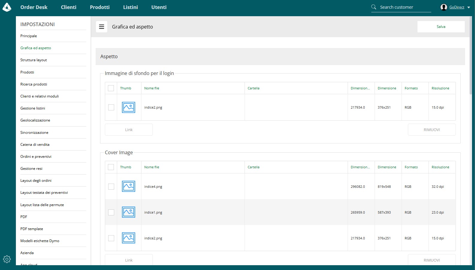Open thumbnail of indice4.png in Cover Image
This screenshot has height=270, width=475.
coord(129,186)
